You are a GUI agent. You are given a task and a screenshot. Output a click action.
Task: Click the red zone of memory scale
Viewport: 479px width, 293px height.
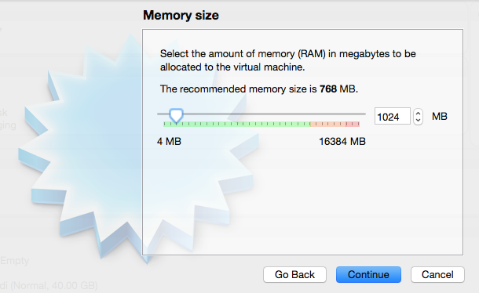[x=353, y=124]
